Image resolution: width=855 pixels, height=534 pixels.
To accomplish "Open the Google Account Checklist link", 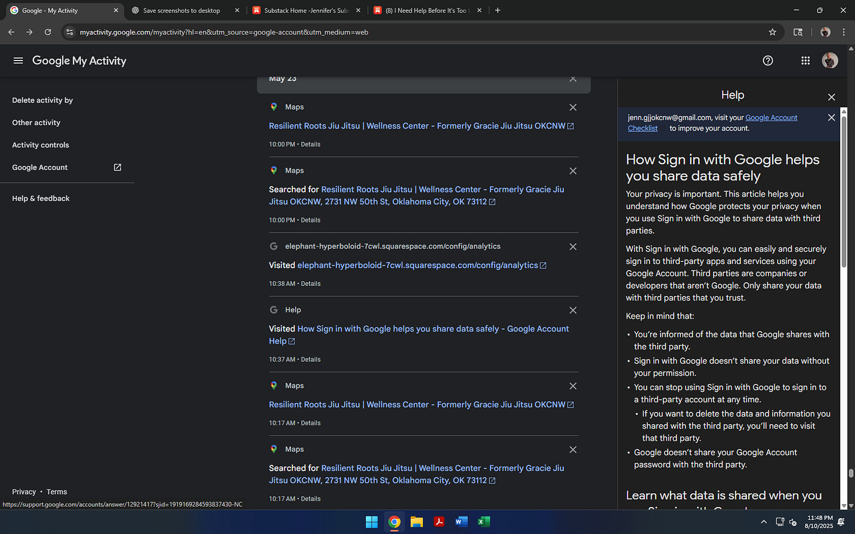I will pos(712,123).
